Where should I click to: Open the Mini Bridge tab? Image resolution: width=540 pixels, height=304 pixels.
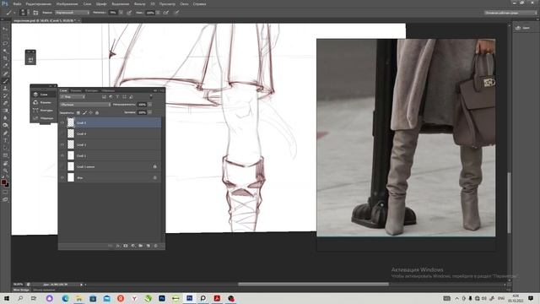(21, 290)
